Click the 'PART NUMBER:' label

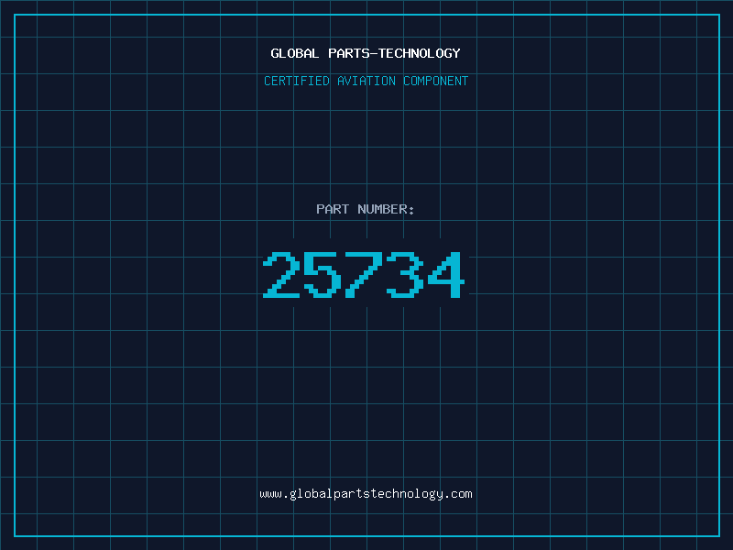(x=366, y=209)
